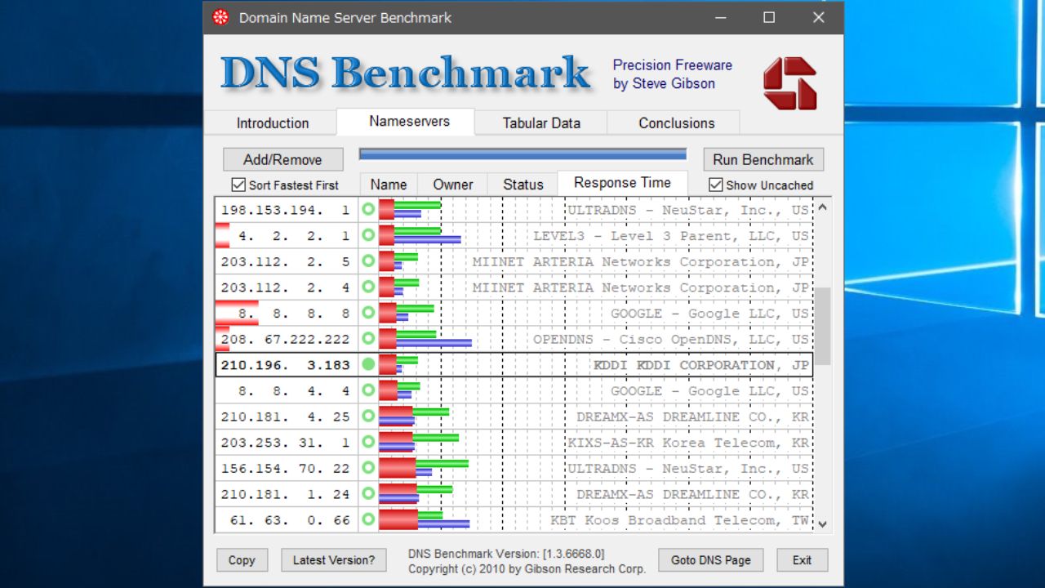Click the Add/Remove button

pyautogui.click(x=282, y=159)
